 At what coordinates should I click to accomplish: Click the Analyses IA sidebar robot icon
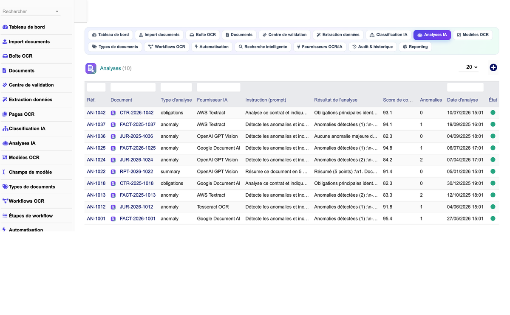tap(6, 143)
